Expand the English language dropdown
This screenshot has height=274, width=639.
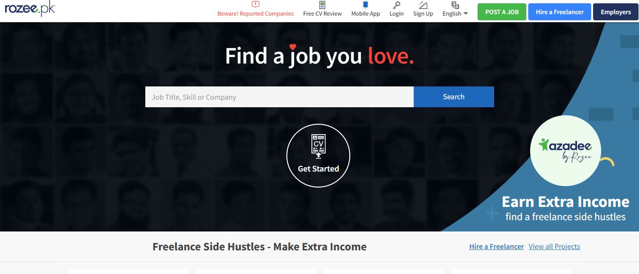(455, 14)
